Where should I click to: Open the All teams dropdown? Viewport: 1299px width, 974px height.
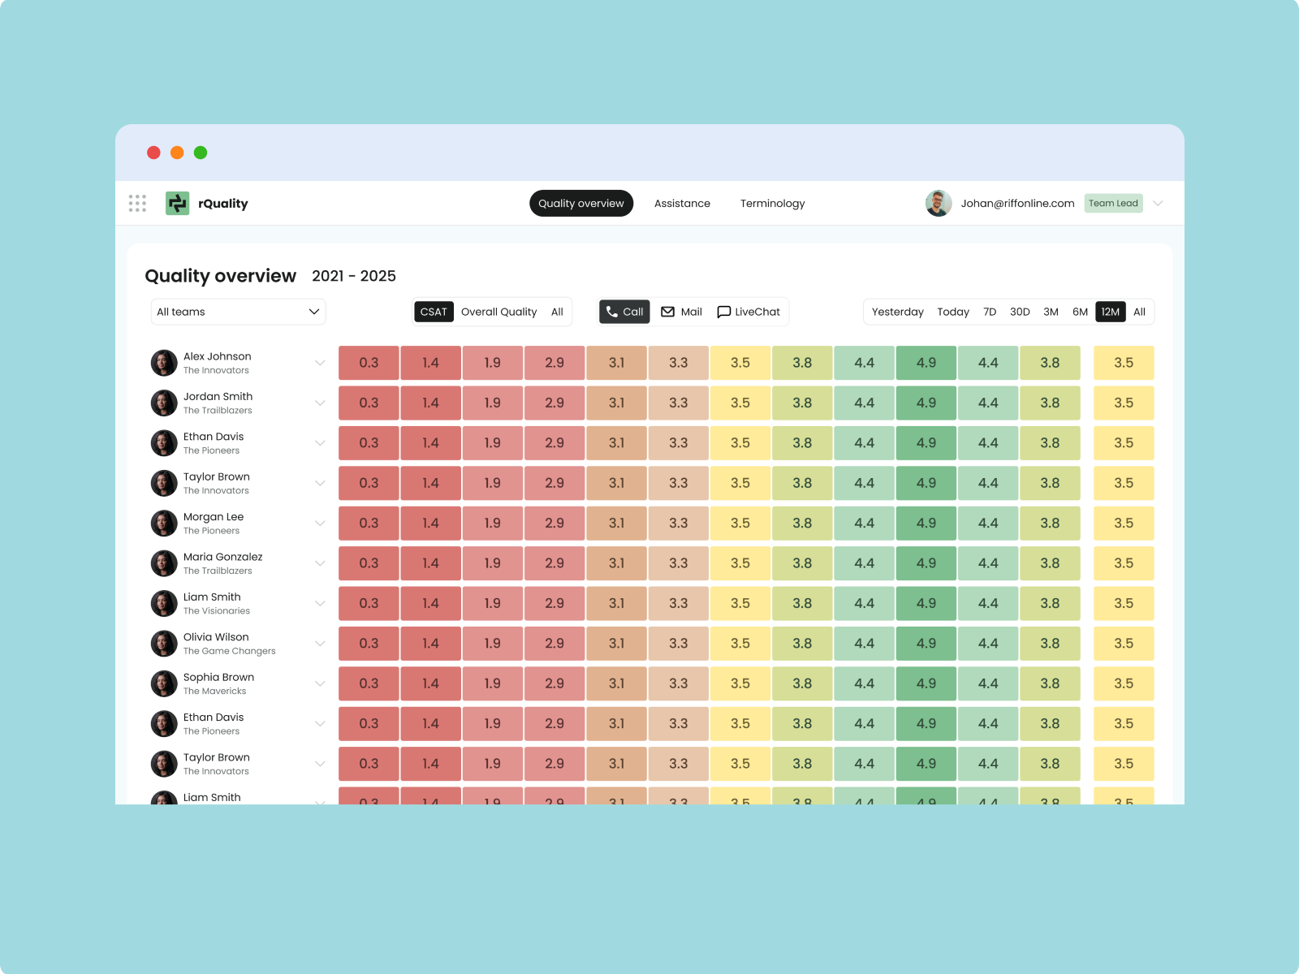(x=238, y=312)
